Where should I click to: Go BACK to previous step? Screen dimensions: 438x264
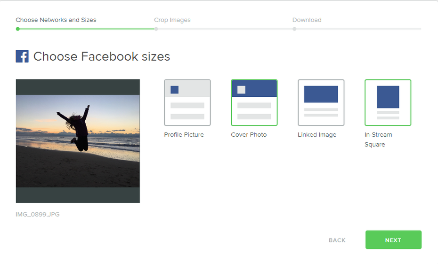[x=337, y=240]
